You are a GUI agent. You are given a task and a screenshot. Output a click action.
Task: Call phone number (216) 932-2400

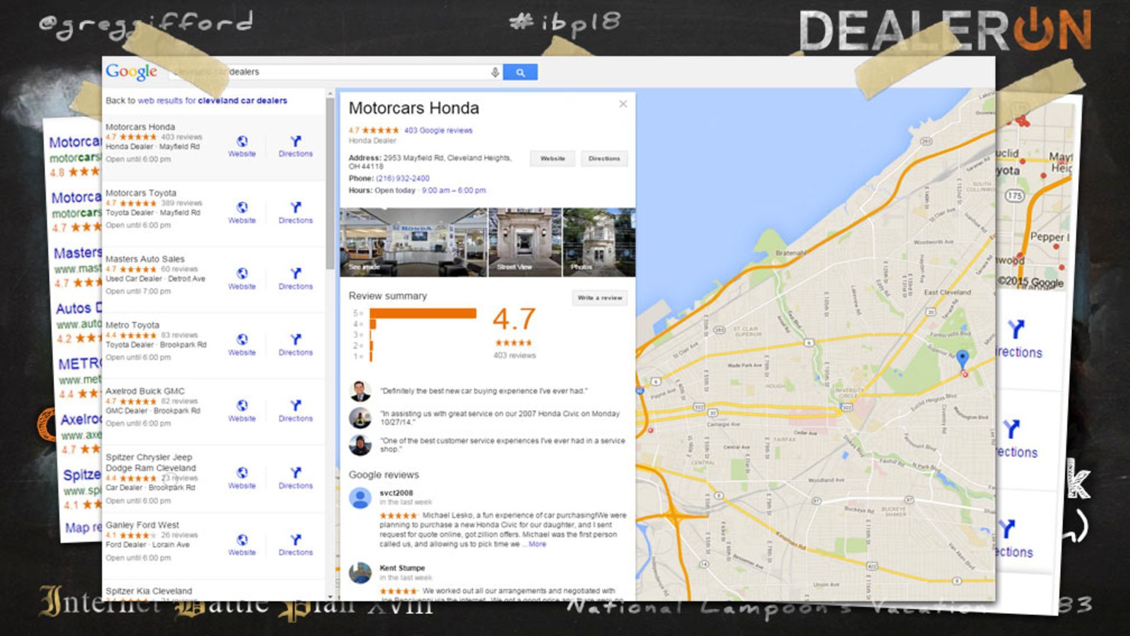click(x=403, y=178)
